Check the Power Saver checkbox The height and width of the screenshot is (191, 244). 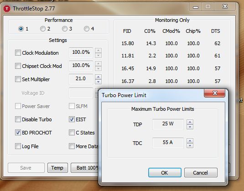click(18, 106)
